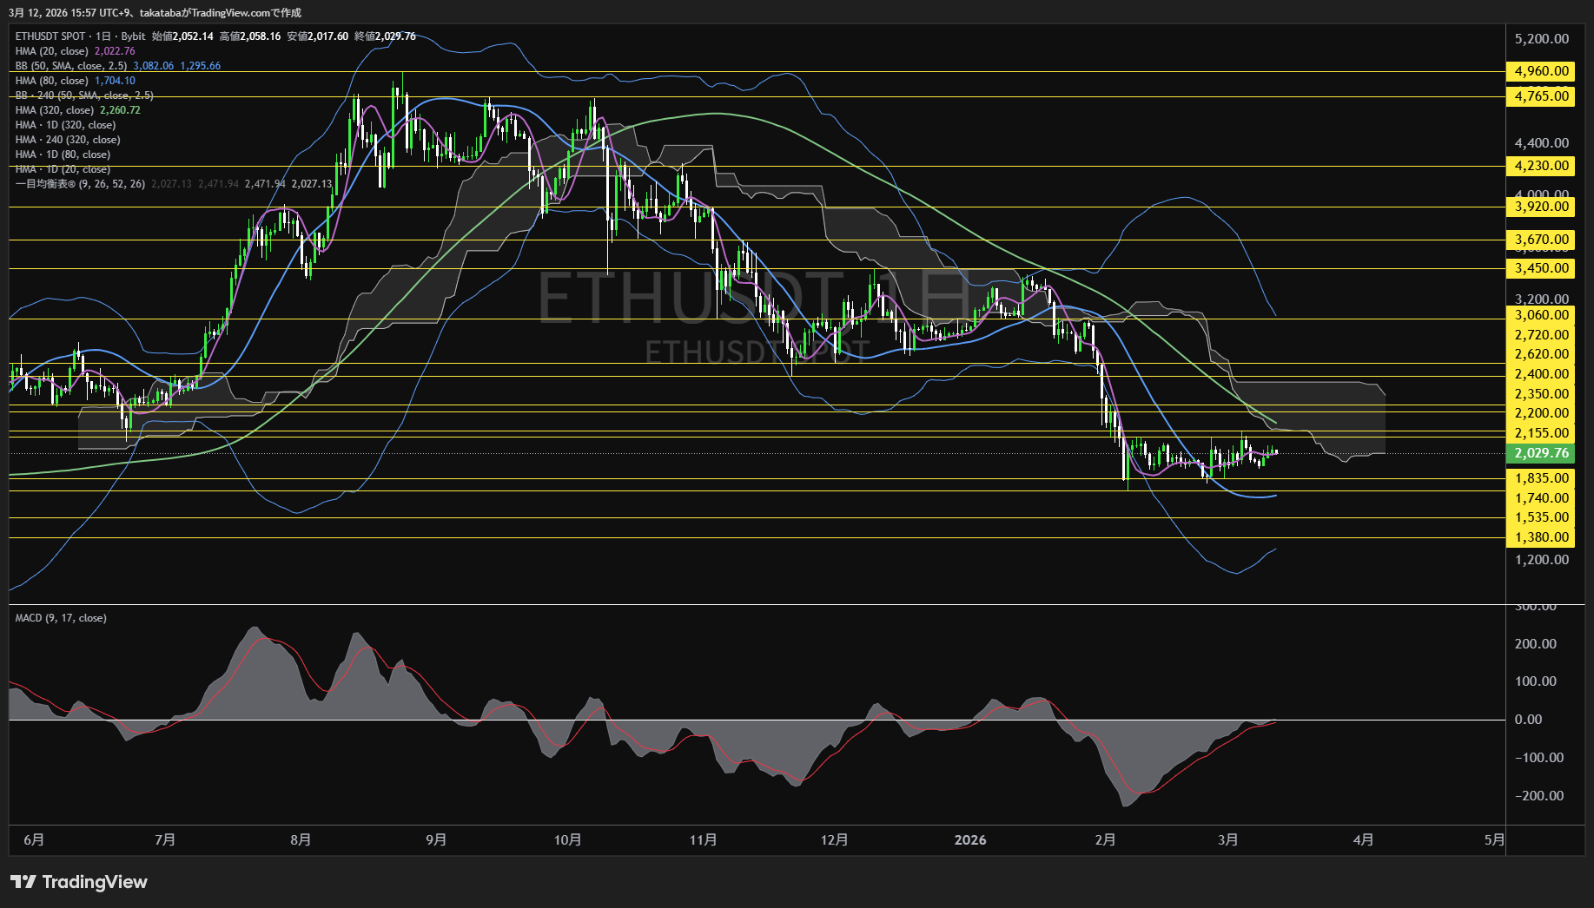Click the 3月 label on the time axis

click(x=1227, y=840)
